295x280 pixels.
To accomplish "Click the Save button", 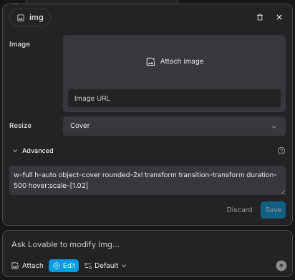I will click(x=273, y=210).
